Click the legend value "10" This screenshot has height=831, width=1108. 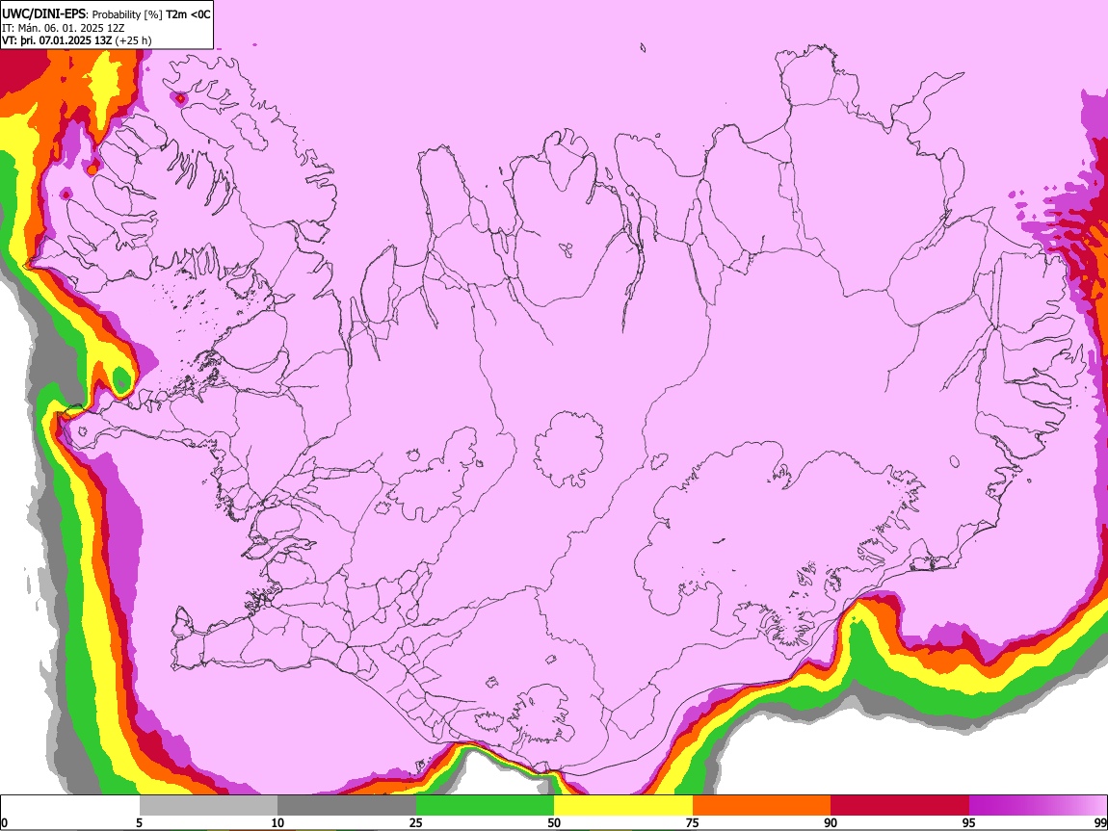(277, 823)
